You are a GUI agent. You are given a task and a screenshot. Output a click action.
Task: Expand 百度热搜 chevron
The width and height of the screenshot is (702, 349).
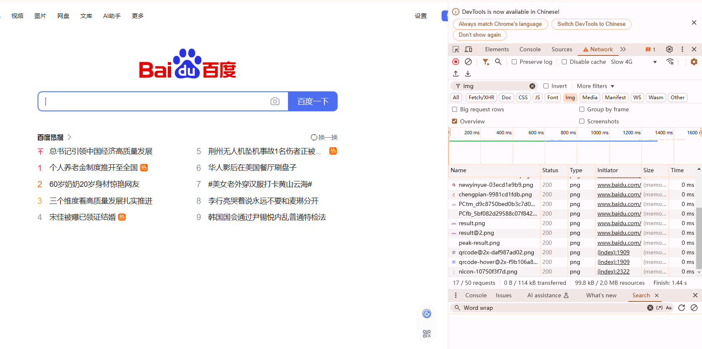click(69, 137)
